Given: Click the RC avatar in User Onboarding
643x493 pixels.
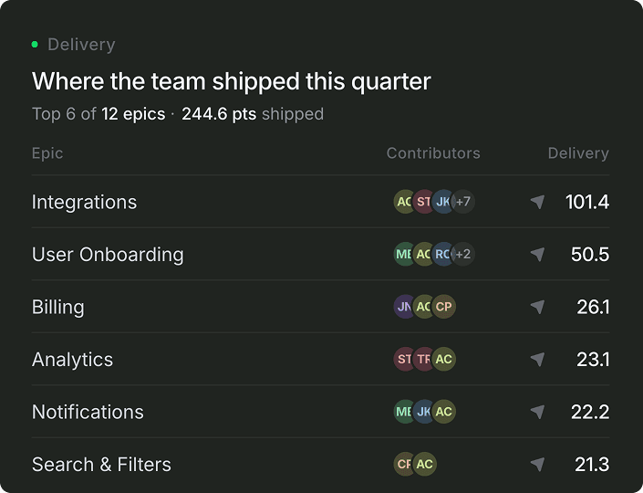Looking at the screenshot, I should pyautogui.click(x=443, y=254).
